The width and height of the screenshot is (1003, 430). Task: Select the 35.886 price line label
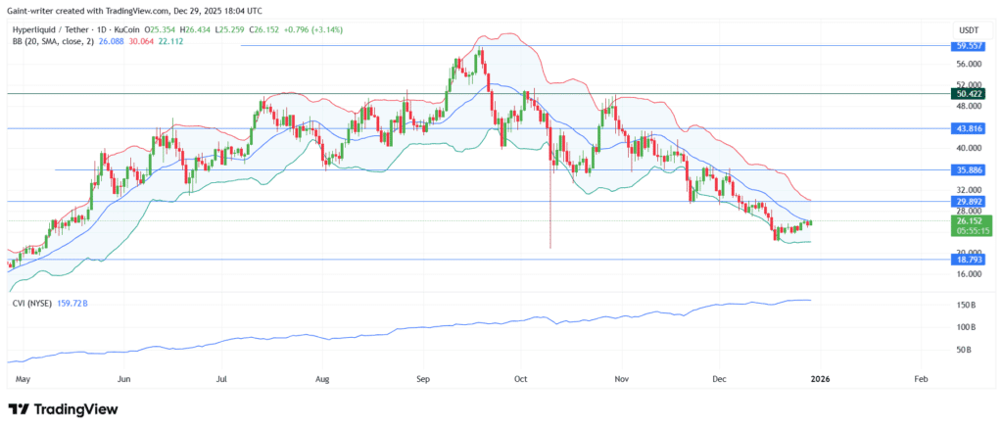[x=970, y=170]
